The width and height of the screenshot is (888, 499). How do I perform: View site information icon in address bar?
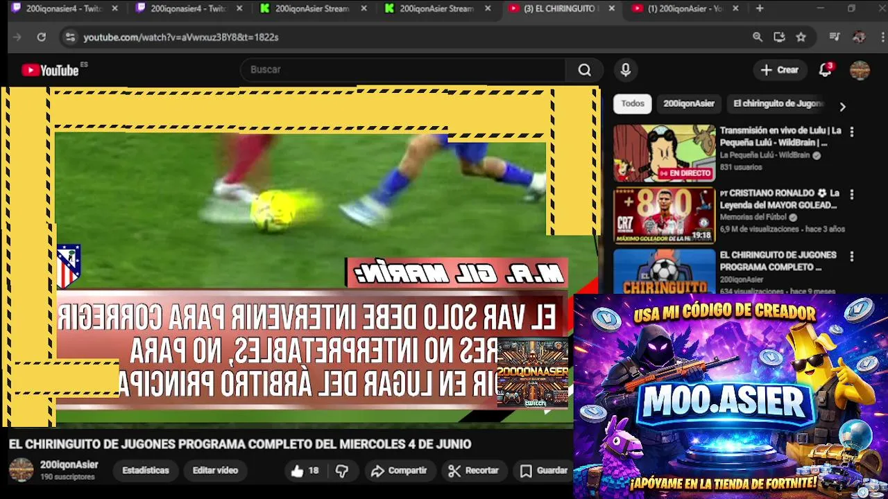click(x=70, y=37)
